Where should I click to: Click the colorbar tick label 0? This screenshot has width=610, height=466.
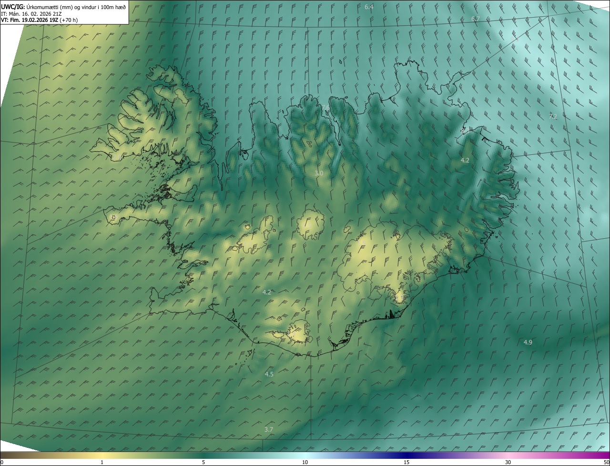click(2, 463)
